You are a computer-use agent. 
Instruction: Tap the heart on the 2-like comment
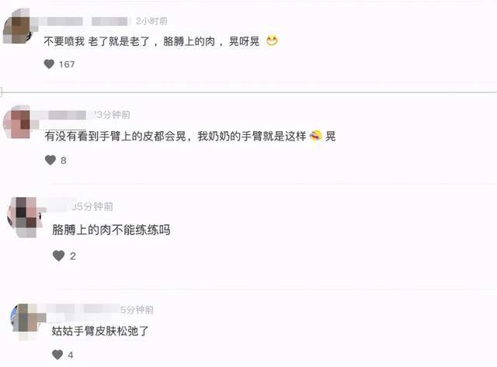click(x=59, y=255)
